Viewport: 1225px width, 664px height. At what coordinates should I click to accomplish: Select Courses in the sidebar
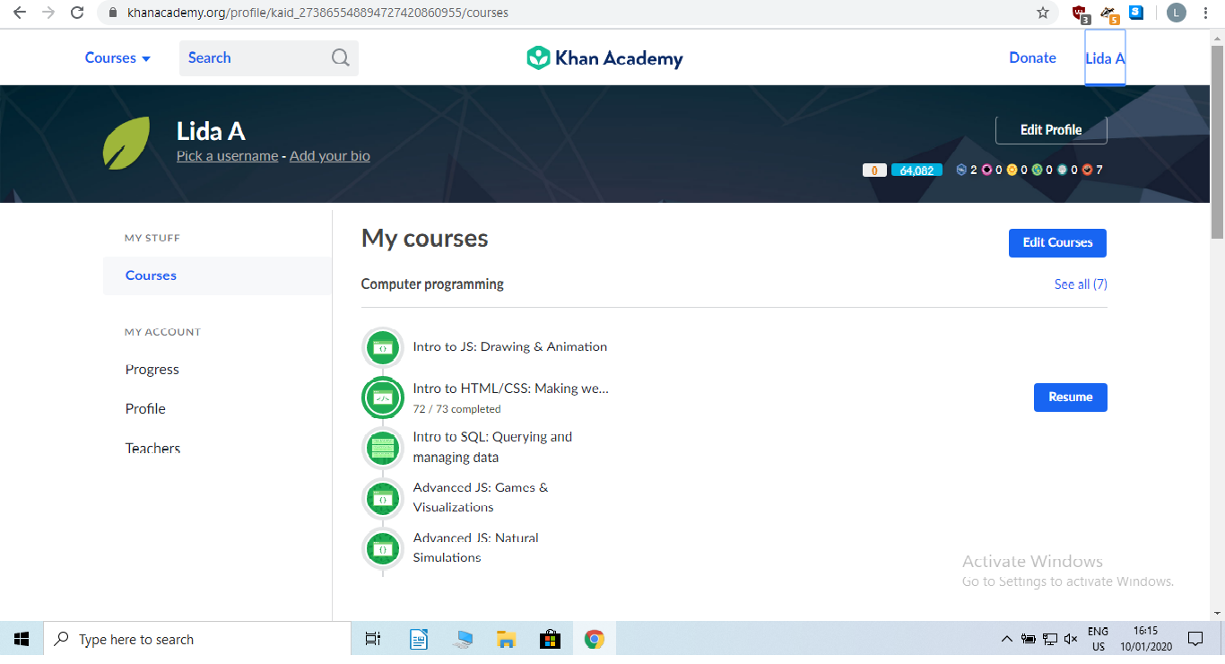(x=217, y=275)
